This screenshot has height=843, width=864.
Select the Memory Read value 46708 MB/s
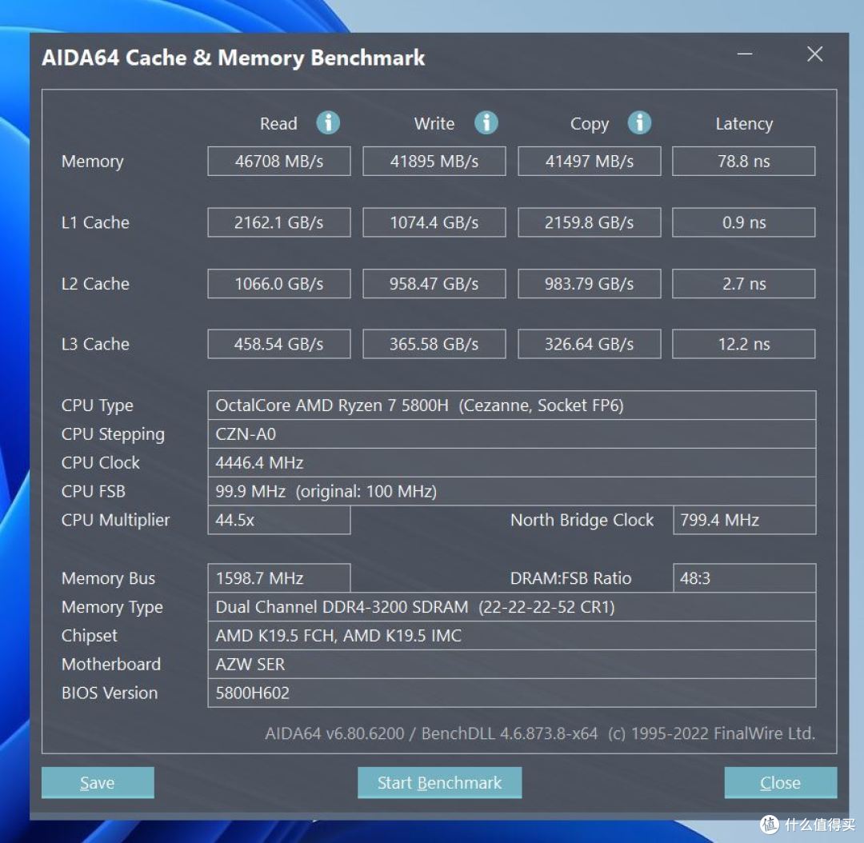click(x=279, y=161)
